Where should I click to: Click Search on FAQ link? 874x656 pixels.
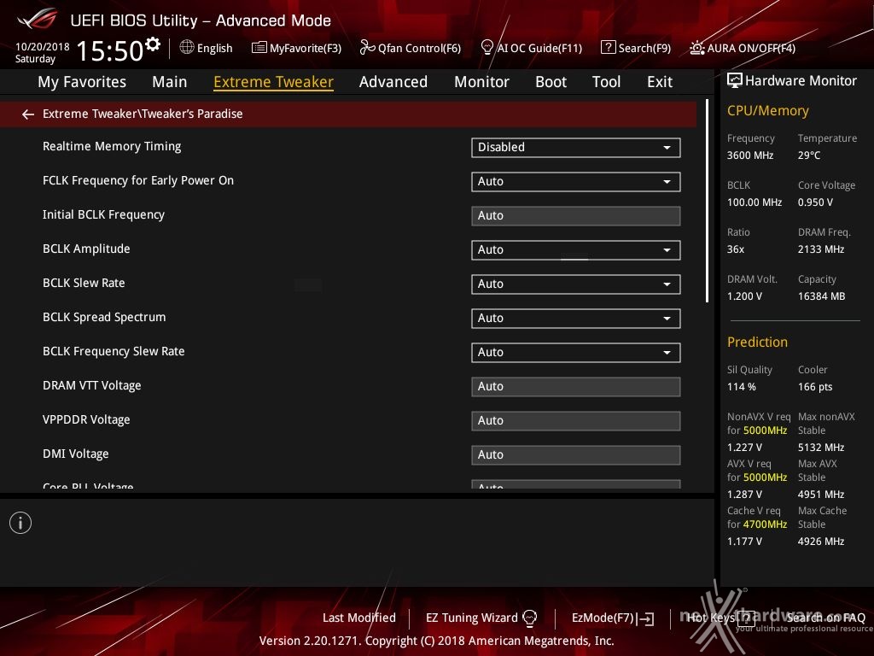pyautogui.click(x=826, y=618)
